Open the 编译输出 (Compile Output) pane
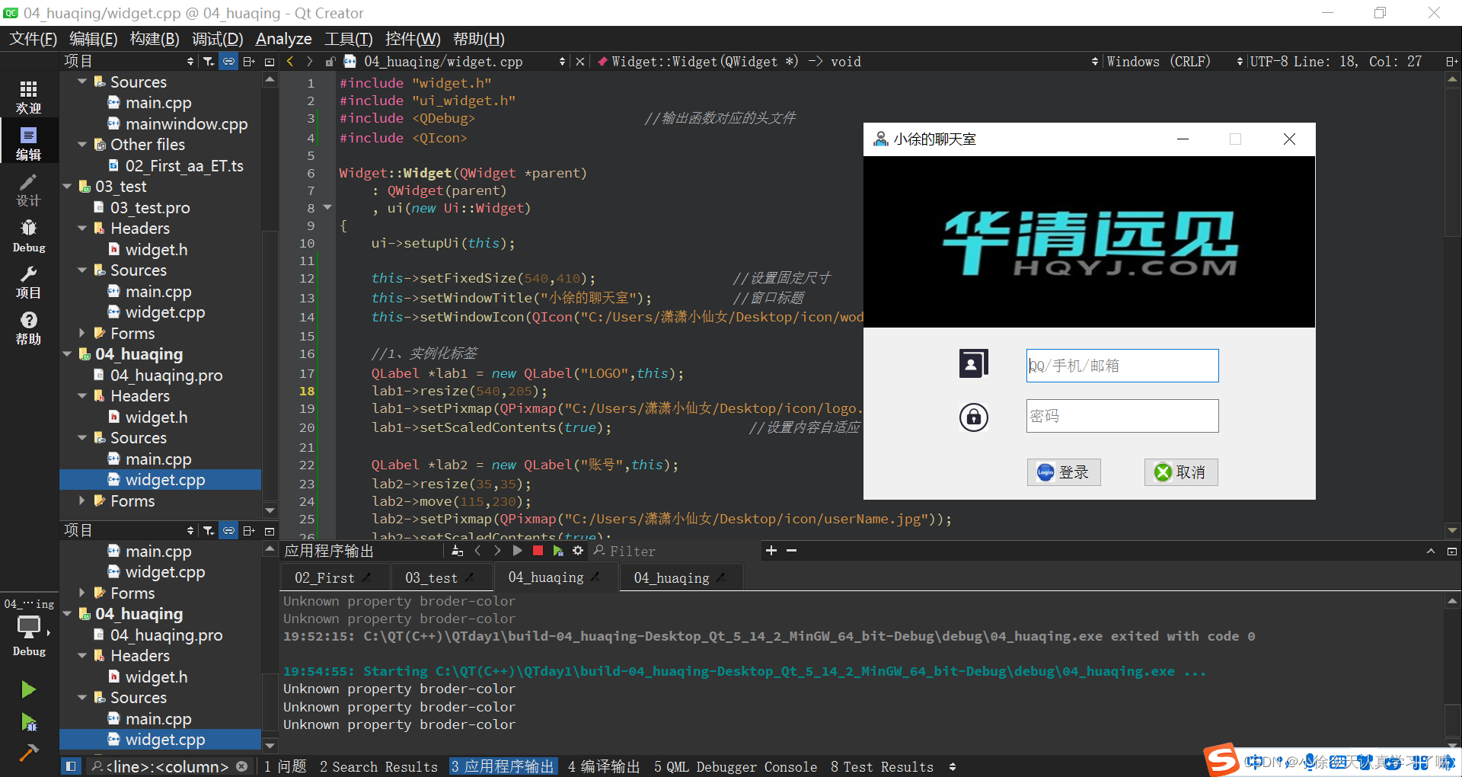 pyautogui.click(x=604, y=766)
